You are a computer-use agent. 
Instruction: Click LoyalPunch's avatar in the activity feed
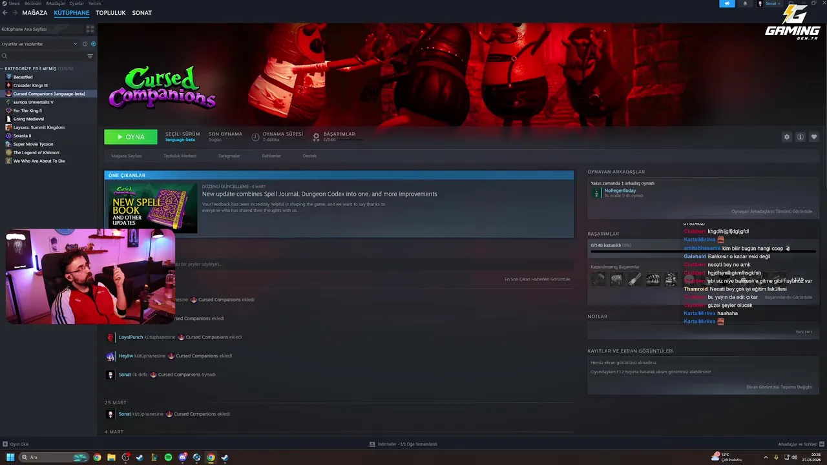coord(110,337)
